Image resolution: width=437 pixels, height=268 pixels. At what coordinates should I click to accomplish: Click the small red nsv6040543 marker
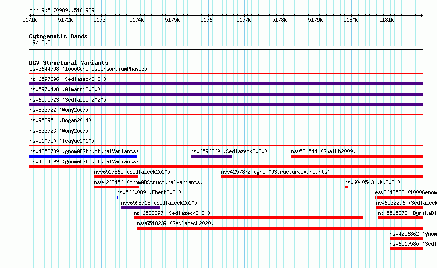point(346,187)
